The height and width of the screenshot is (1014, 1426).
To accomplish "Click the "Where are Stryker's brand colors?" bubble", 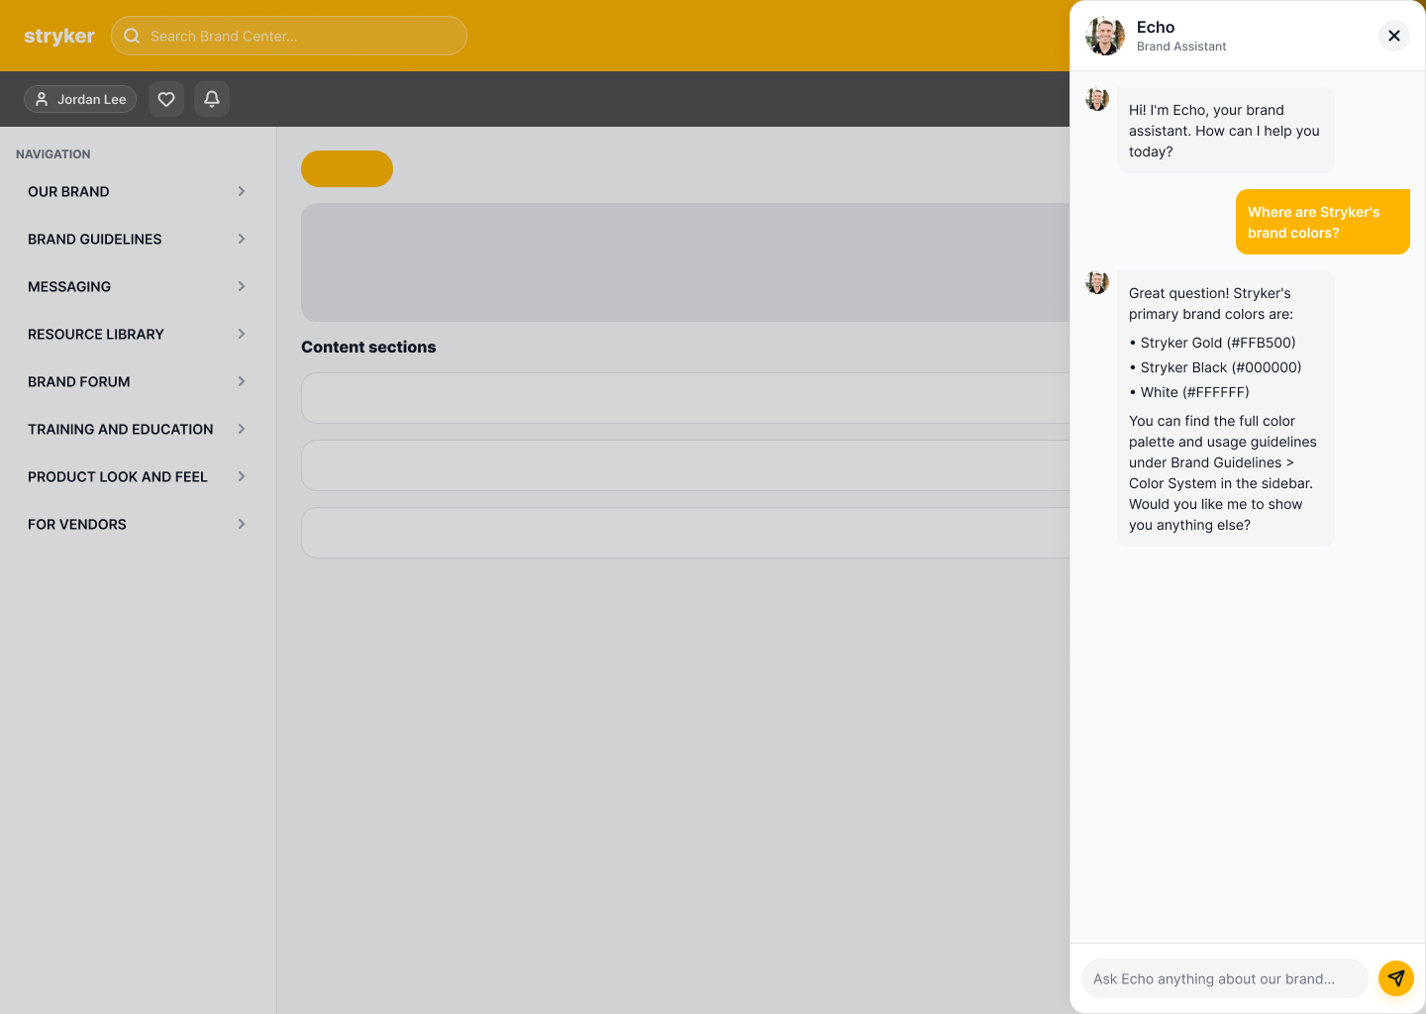I will coord(1323,222).
